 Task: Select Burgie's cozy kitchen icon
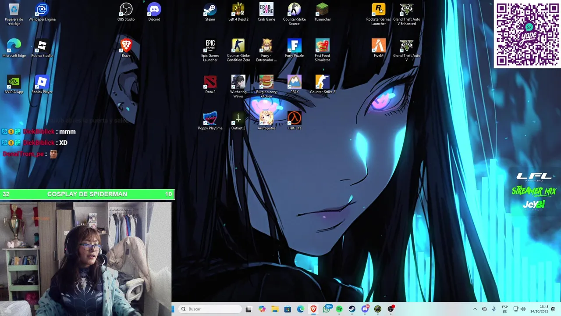(x=266, y=86)
